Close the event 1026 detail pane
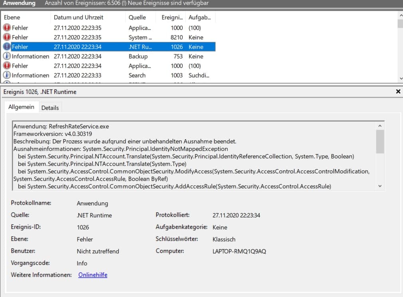The image size is (403, 297). click(398, 92)
